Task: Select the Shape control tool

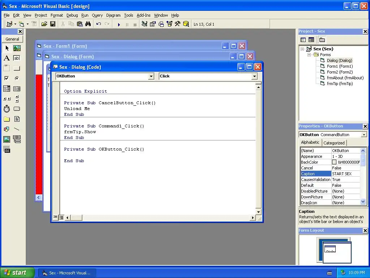Action: point(7,129)
